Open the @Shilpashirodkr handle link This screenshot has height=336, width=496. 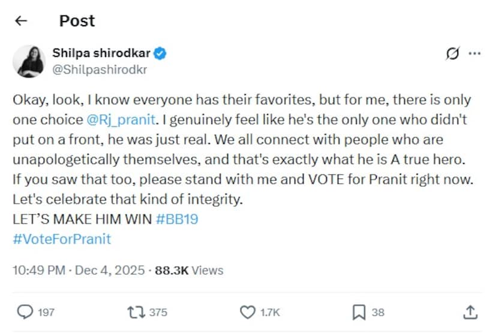(x=100, y=69)
